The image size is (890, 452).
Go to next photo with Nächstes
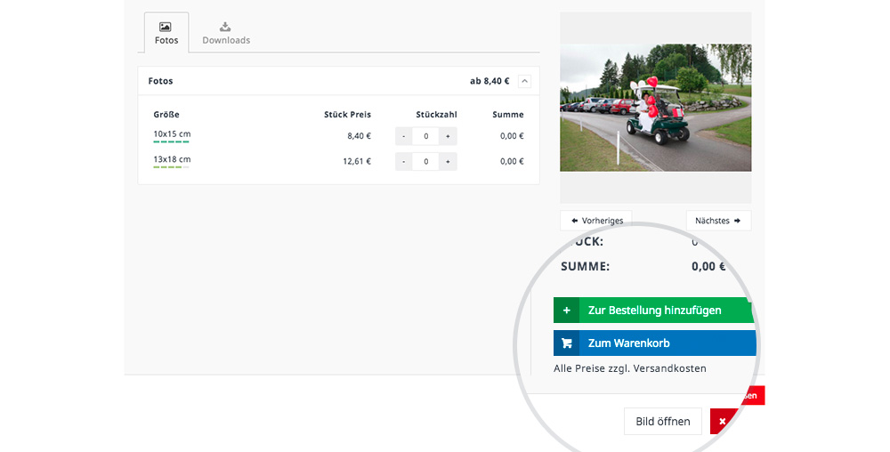point(718,221)
